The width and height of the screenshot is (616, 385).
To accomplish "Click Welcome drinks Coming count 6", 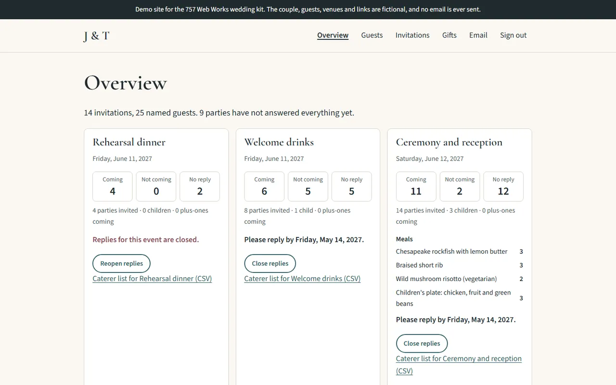I will coord(264,186).
